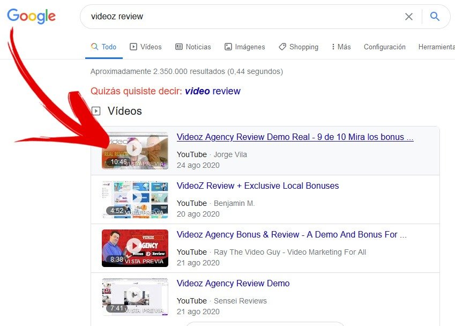Select the Todo tab
Viewport: 455px width, 326px height.
[x=103, y=47]
